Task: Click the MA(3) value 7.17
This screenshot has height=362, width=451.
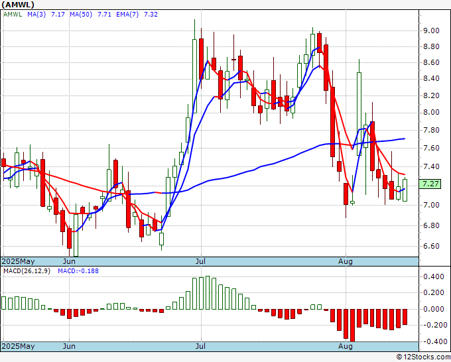Action: pos(58,15)
